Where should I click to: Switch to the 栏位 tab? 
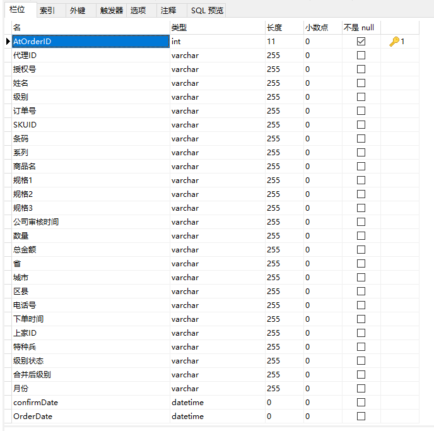(x=21, y=10)
